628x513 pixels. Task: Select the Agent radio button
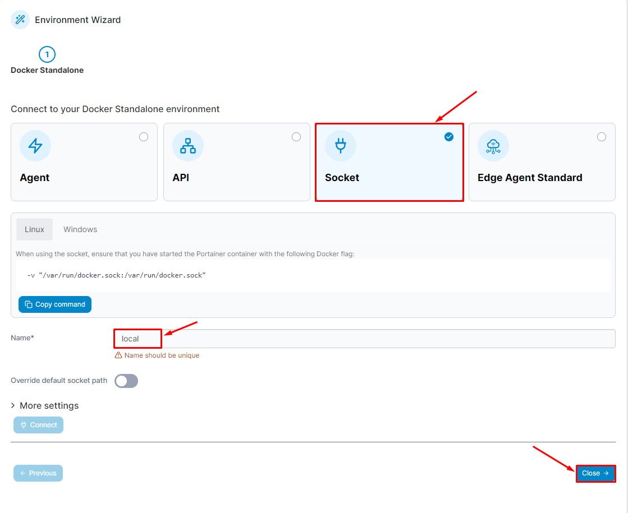pyautogui.click(x=144, y=137)
